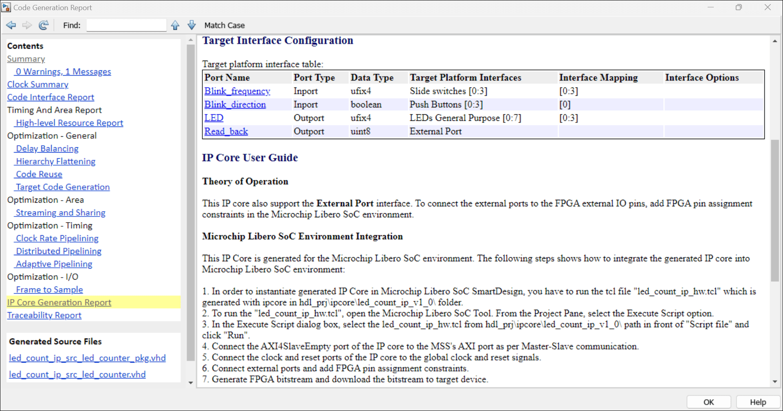The width and height of the screenshot is (783, 411).
Task: Click the Find previous up arrow
Action: (x=175, y=25)
